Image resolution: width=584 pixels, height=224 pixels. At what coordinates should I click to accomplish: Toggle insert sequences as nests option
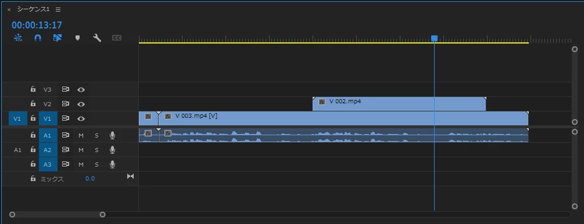[x=18, y=38]
